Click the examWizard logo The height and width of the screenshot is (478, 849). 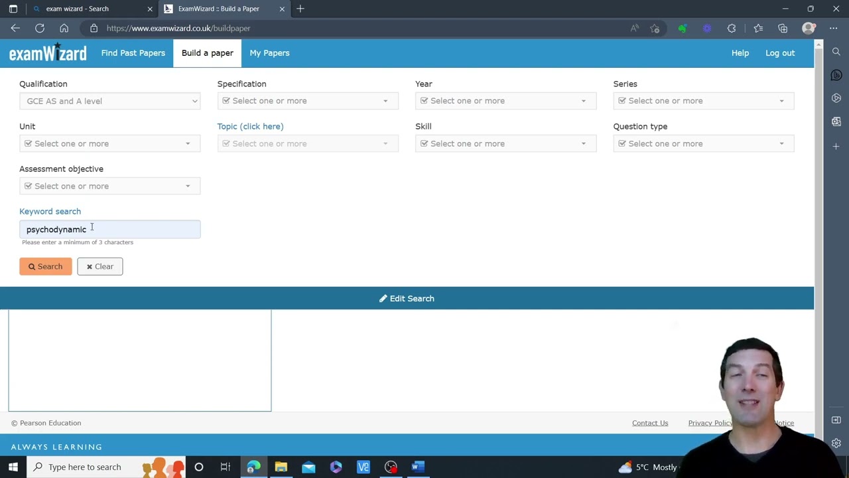[48, 53]
